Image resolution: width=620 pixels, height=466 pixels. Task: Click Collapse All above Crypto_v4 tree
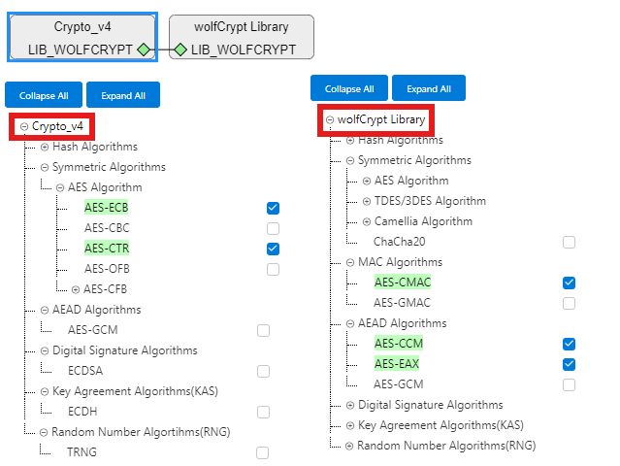44,95
